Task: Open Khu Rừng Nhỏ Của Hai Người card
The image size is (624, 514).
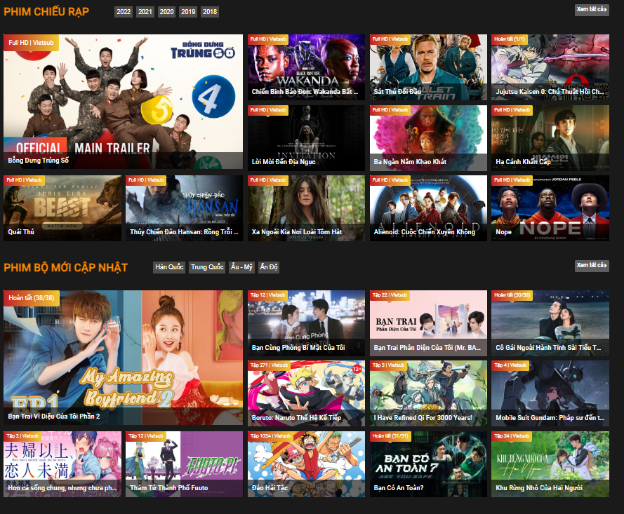Action: (550, 464)
